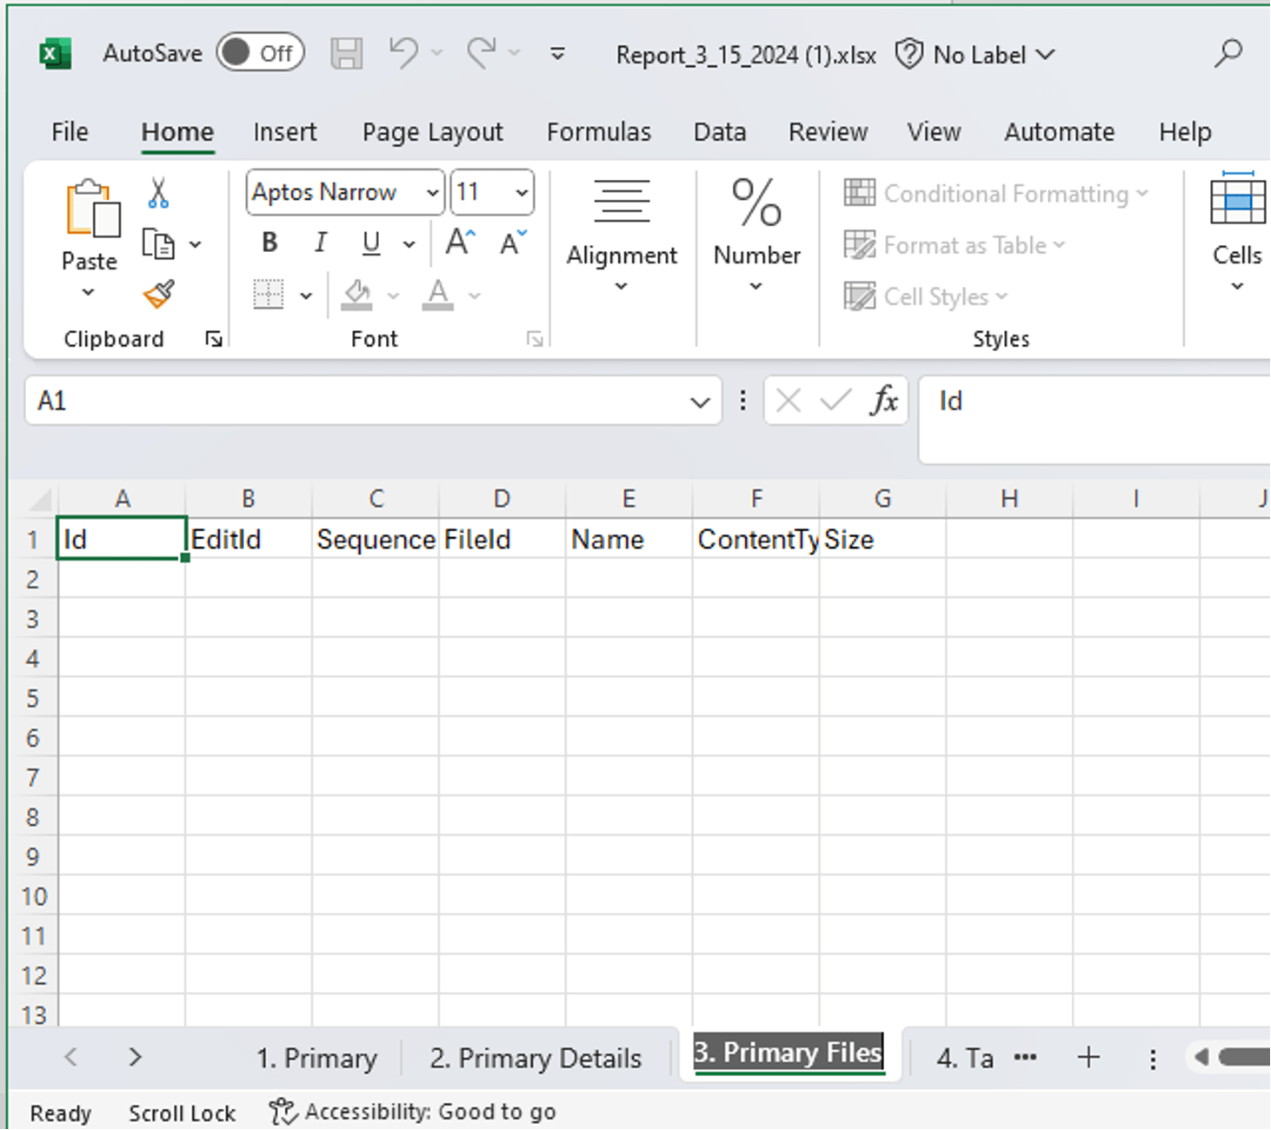Go to next sheet tabs arrow
Image resolution: width=1271 pixels, height=1130 pixels.
tap(135, 1058)
